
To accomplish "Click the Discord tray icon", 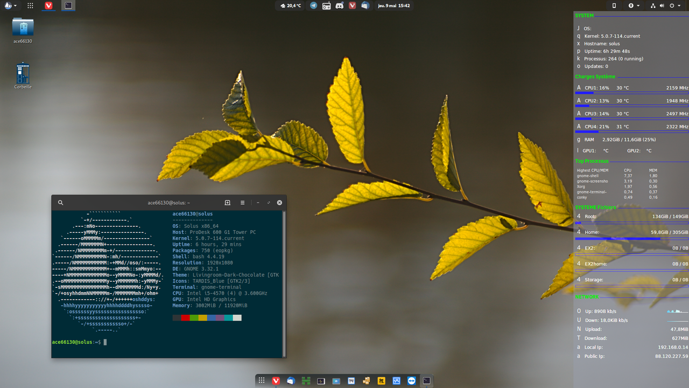I will [340, 5].
